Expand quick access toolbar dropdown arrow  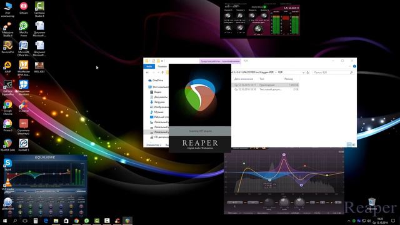(x=162, y=61)
